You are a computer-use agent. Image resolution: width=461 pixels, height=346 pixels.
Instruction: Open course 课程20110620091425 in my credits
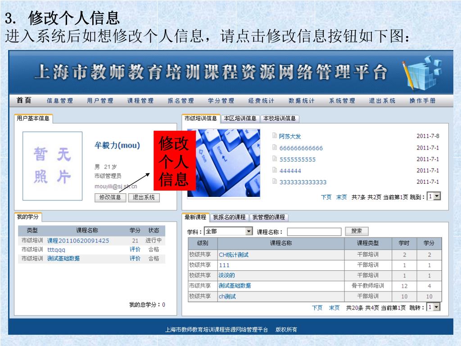click(78, 241)
